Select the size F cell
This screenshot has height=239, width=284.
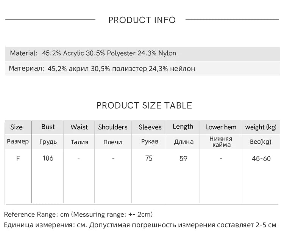point(18,159)
